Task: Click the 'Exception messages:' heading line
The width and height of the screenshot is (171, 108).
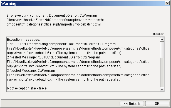Action: (x=23, y=40)
